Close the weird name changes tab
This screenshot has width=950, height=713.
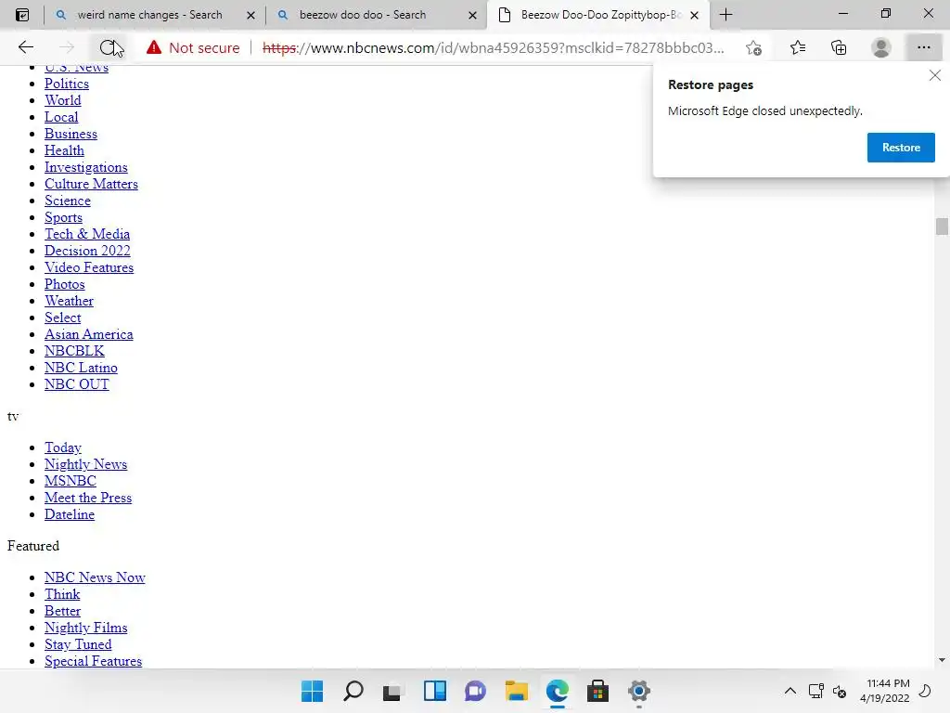(250, 15)
